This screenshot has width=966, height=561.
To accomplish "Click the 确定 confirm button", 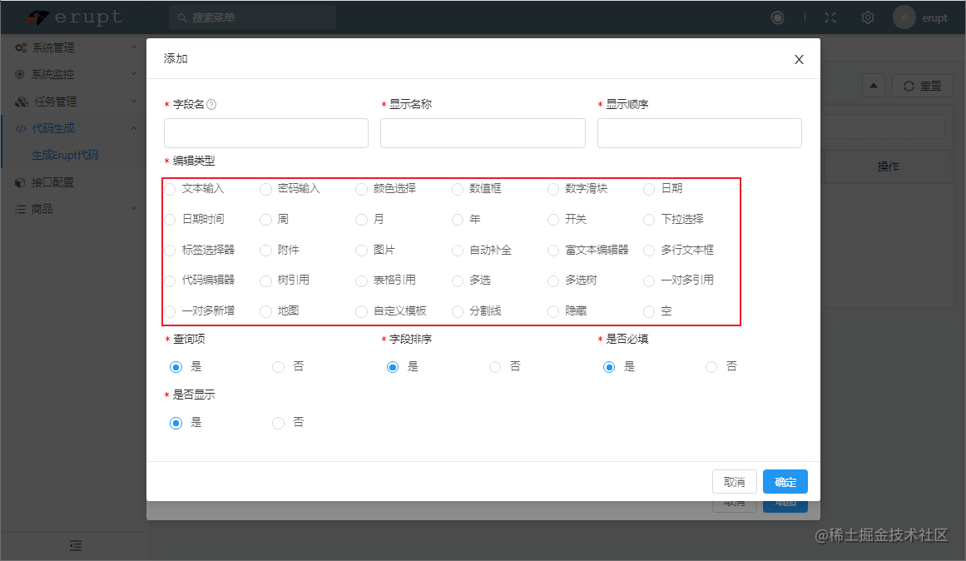I will click(x=785, y=482).
